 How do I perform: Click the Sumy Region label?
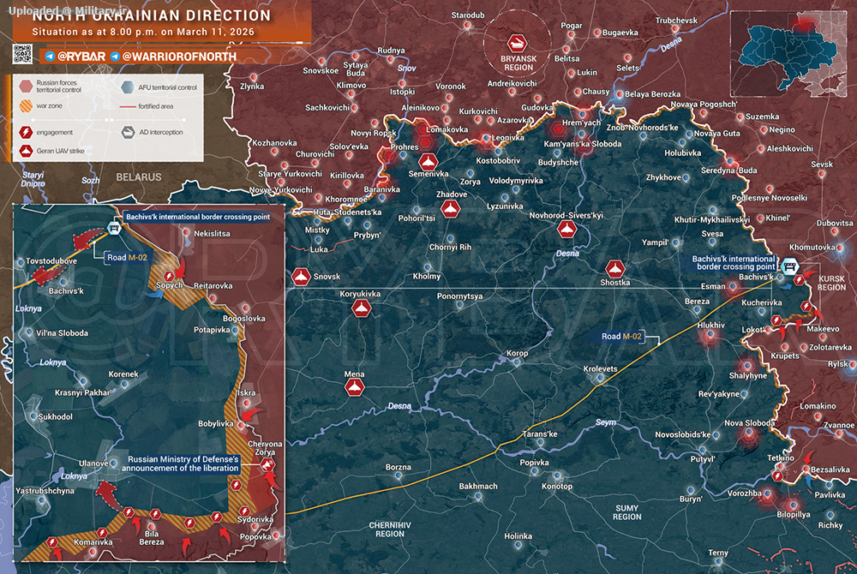[626, 512]
